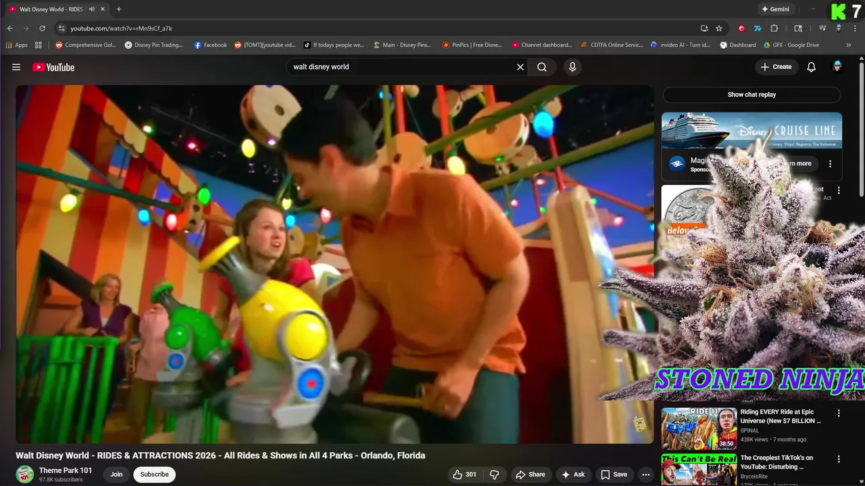Click Show chat replay

click(751, 94)
